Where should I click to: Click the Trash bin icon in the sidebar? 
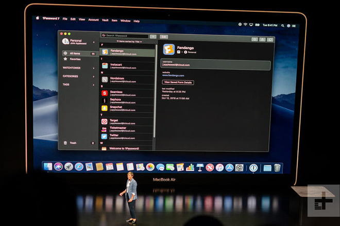point(65,143)
